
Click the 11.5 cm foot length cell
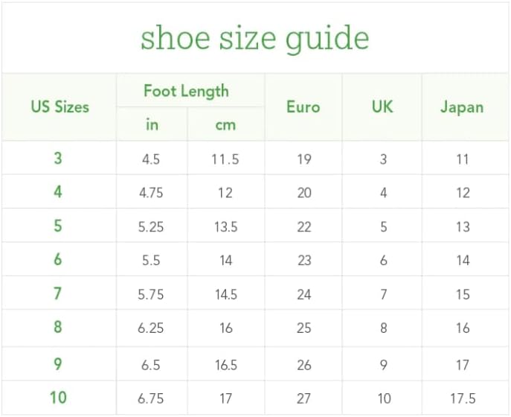(225, 159)
